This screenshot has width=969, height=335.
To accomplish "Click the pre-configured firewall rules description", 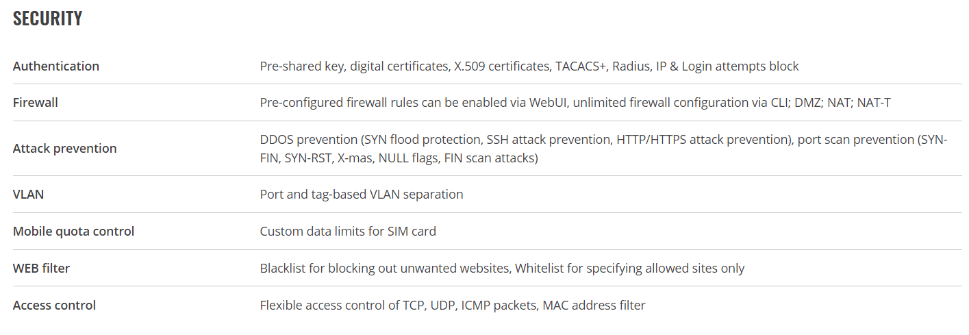I will pyautogui.click(x=575, y=102).
